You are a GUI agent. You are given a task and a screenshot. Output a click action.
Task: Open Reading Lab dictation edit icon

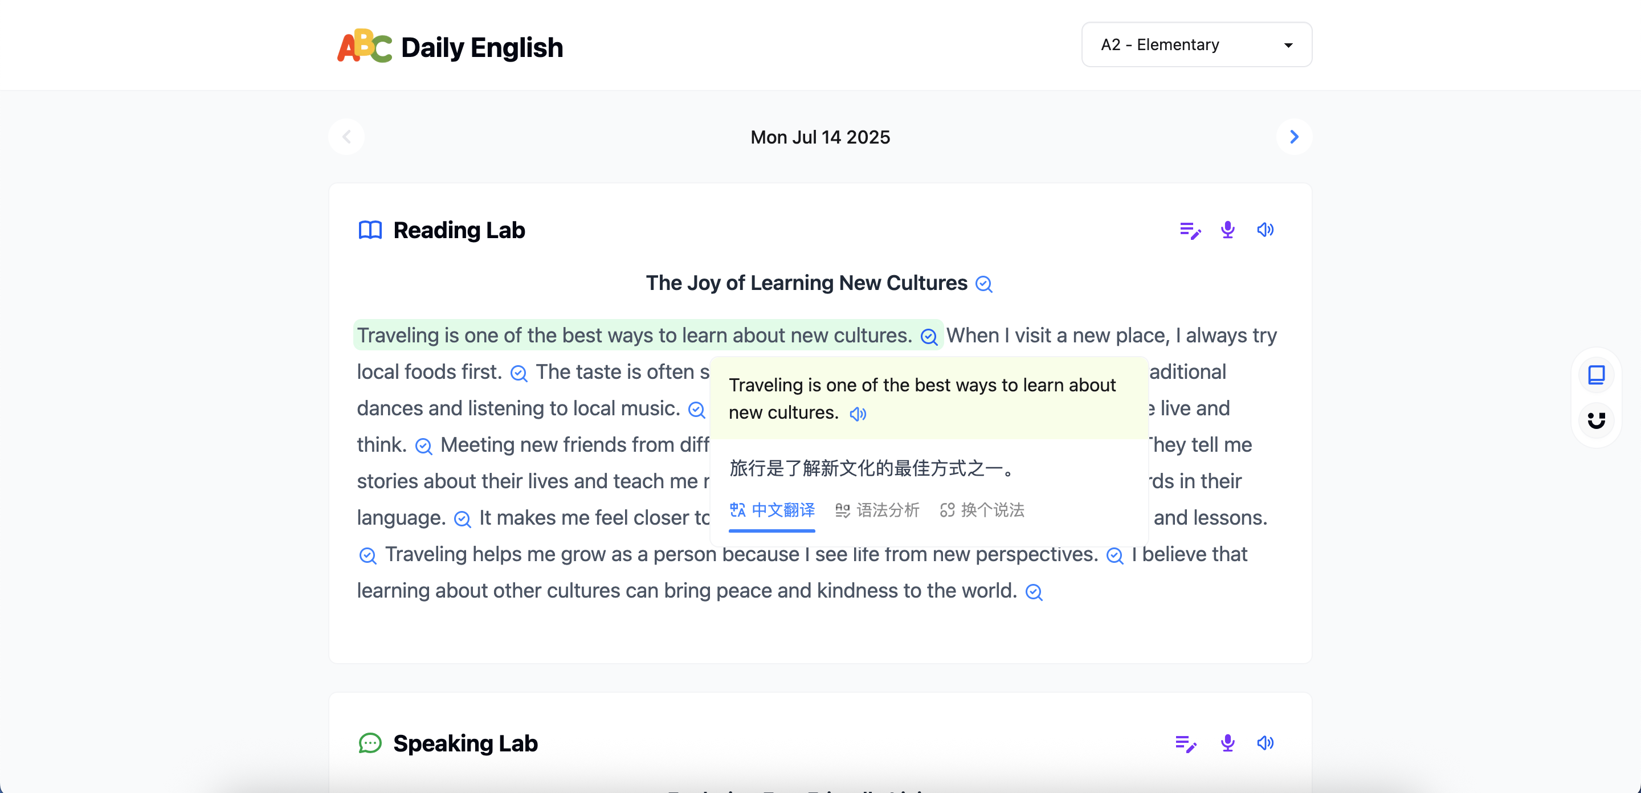(x=1190, y=230)
